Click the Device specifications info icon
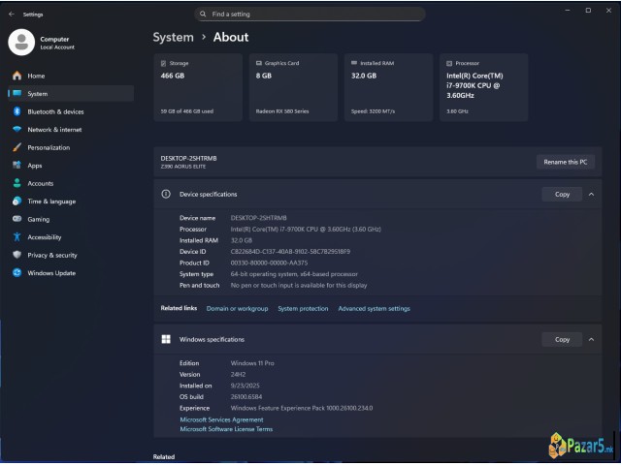Image resolution: width=621 pixels, height=465 pixels. (x=166, y=194)
